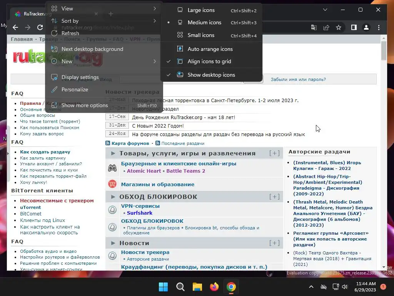Open the notification badge icon
Screen dimensions: 394x296
click(x=383, y=286)
